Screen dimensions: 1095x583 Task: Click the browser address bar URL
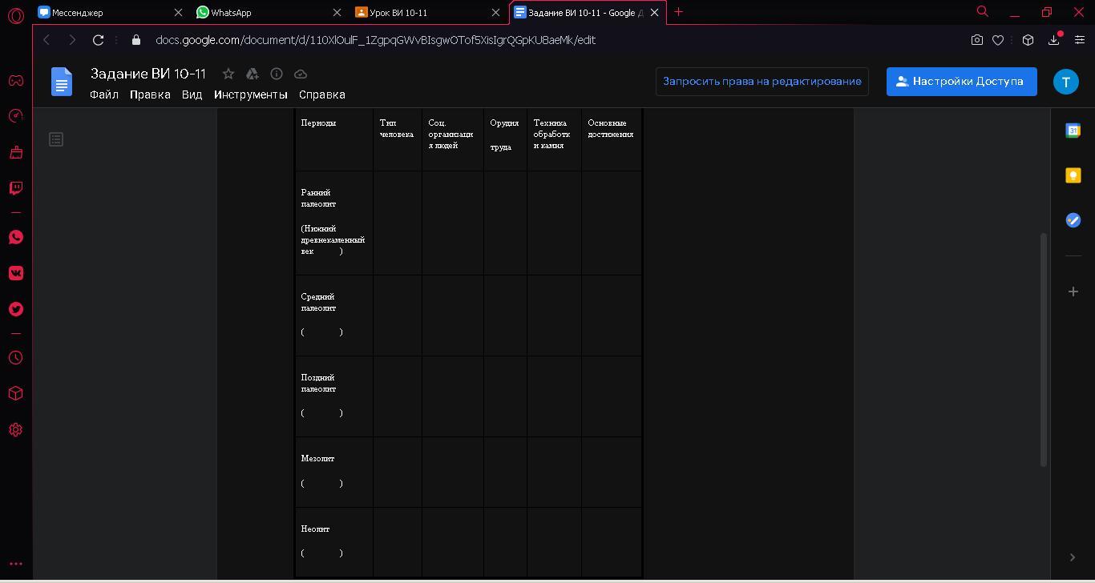[375, 40]
